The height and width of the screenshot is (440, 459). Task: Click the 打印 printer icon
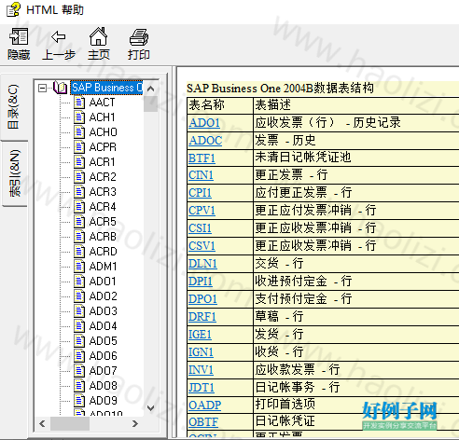pyautogui.click(x=139, y=37)
